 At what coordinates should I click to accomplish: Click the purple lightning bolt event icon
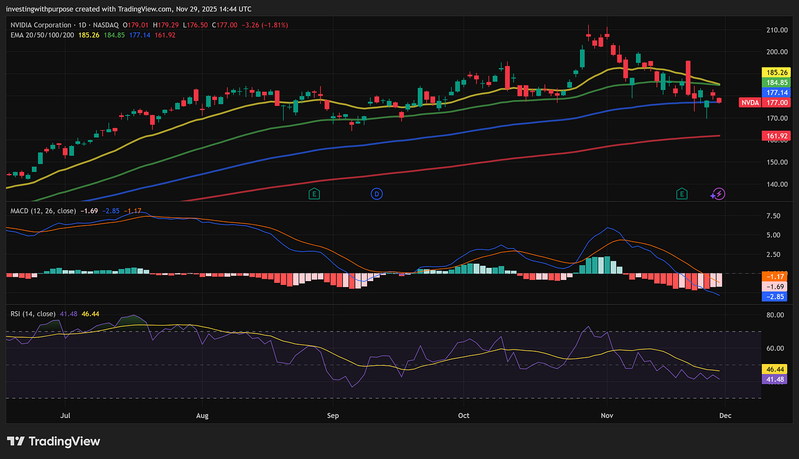[718, 193]
